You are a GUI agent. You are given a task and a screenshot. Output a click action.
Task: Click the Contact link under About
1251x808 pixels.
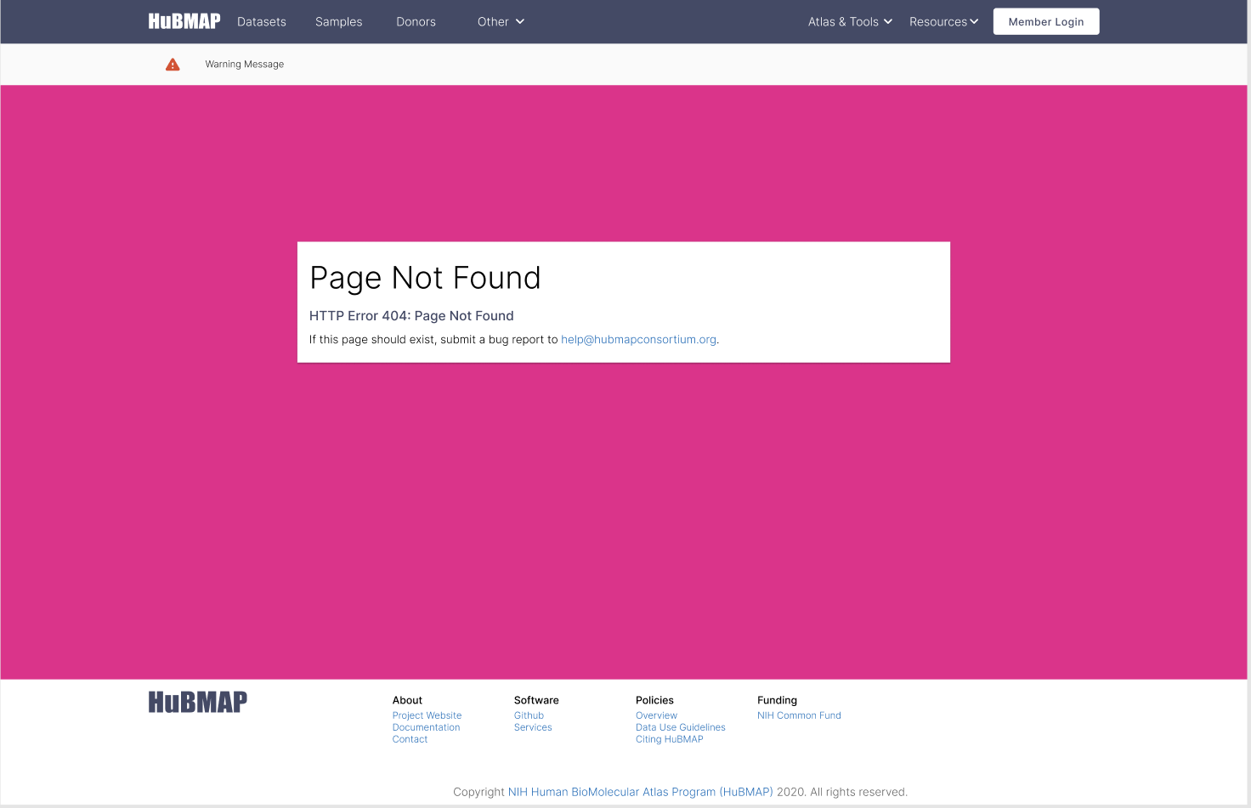click(410, 739)
